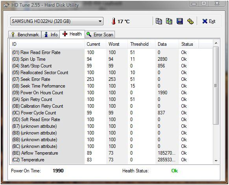Click the HD Tune title bar app icon
This screenshot has height=185, width=229.
[x=6, y=5]
